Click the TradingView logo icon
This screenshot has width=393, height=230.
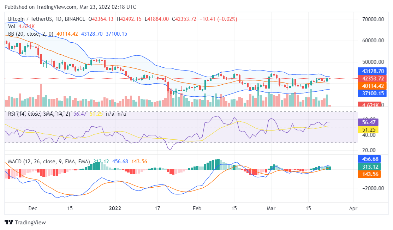click(9, 222)
